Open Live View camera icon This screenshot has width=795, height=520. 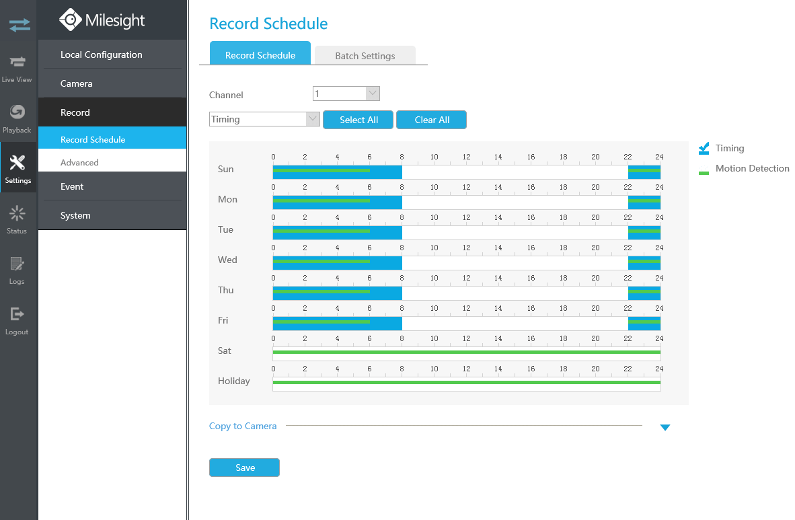pos(17,63)
